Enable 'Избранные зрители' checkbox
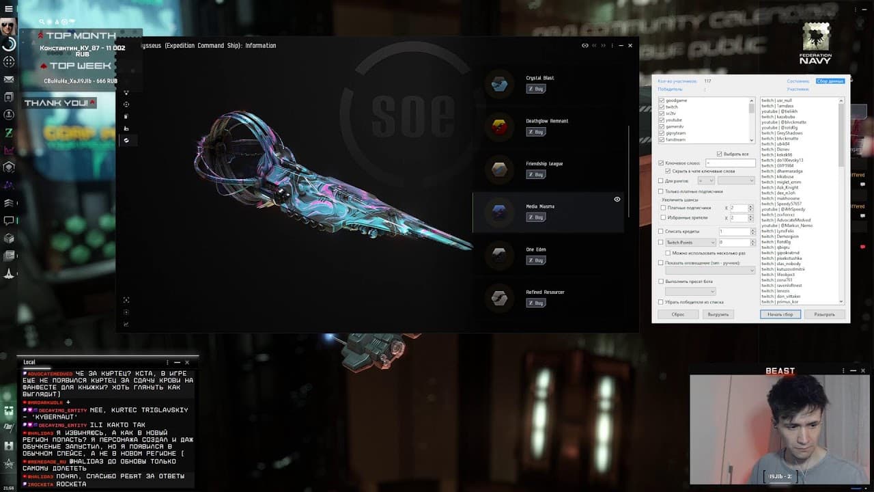Screen dimensions: 874x492 pyautogui.click(x=664, y=217)
